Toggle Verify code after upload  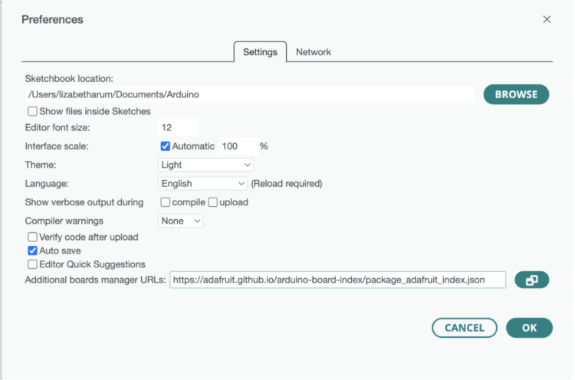pyautogui.click(x=33, y=237)
